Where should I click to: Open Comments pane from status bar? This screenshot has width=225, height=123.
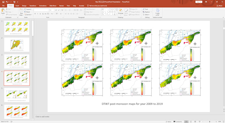pos(178,122)
